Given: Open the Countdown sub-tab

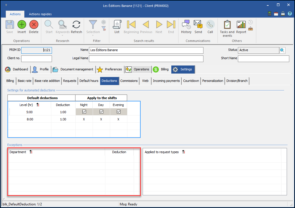Looking at the screenshot, I should pos(191,81).
